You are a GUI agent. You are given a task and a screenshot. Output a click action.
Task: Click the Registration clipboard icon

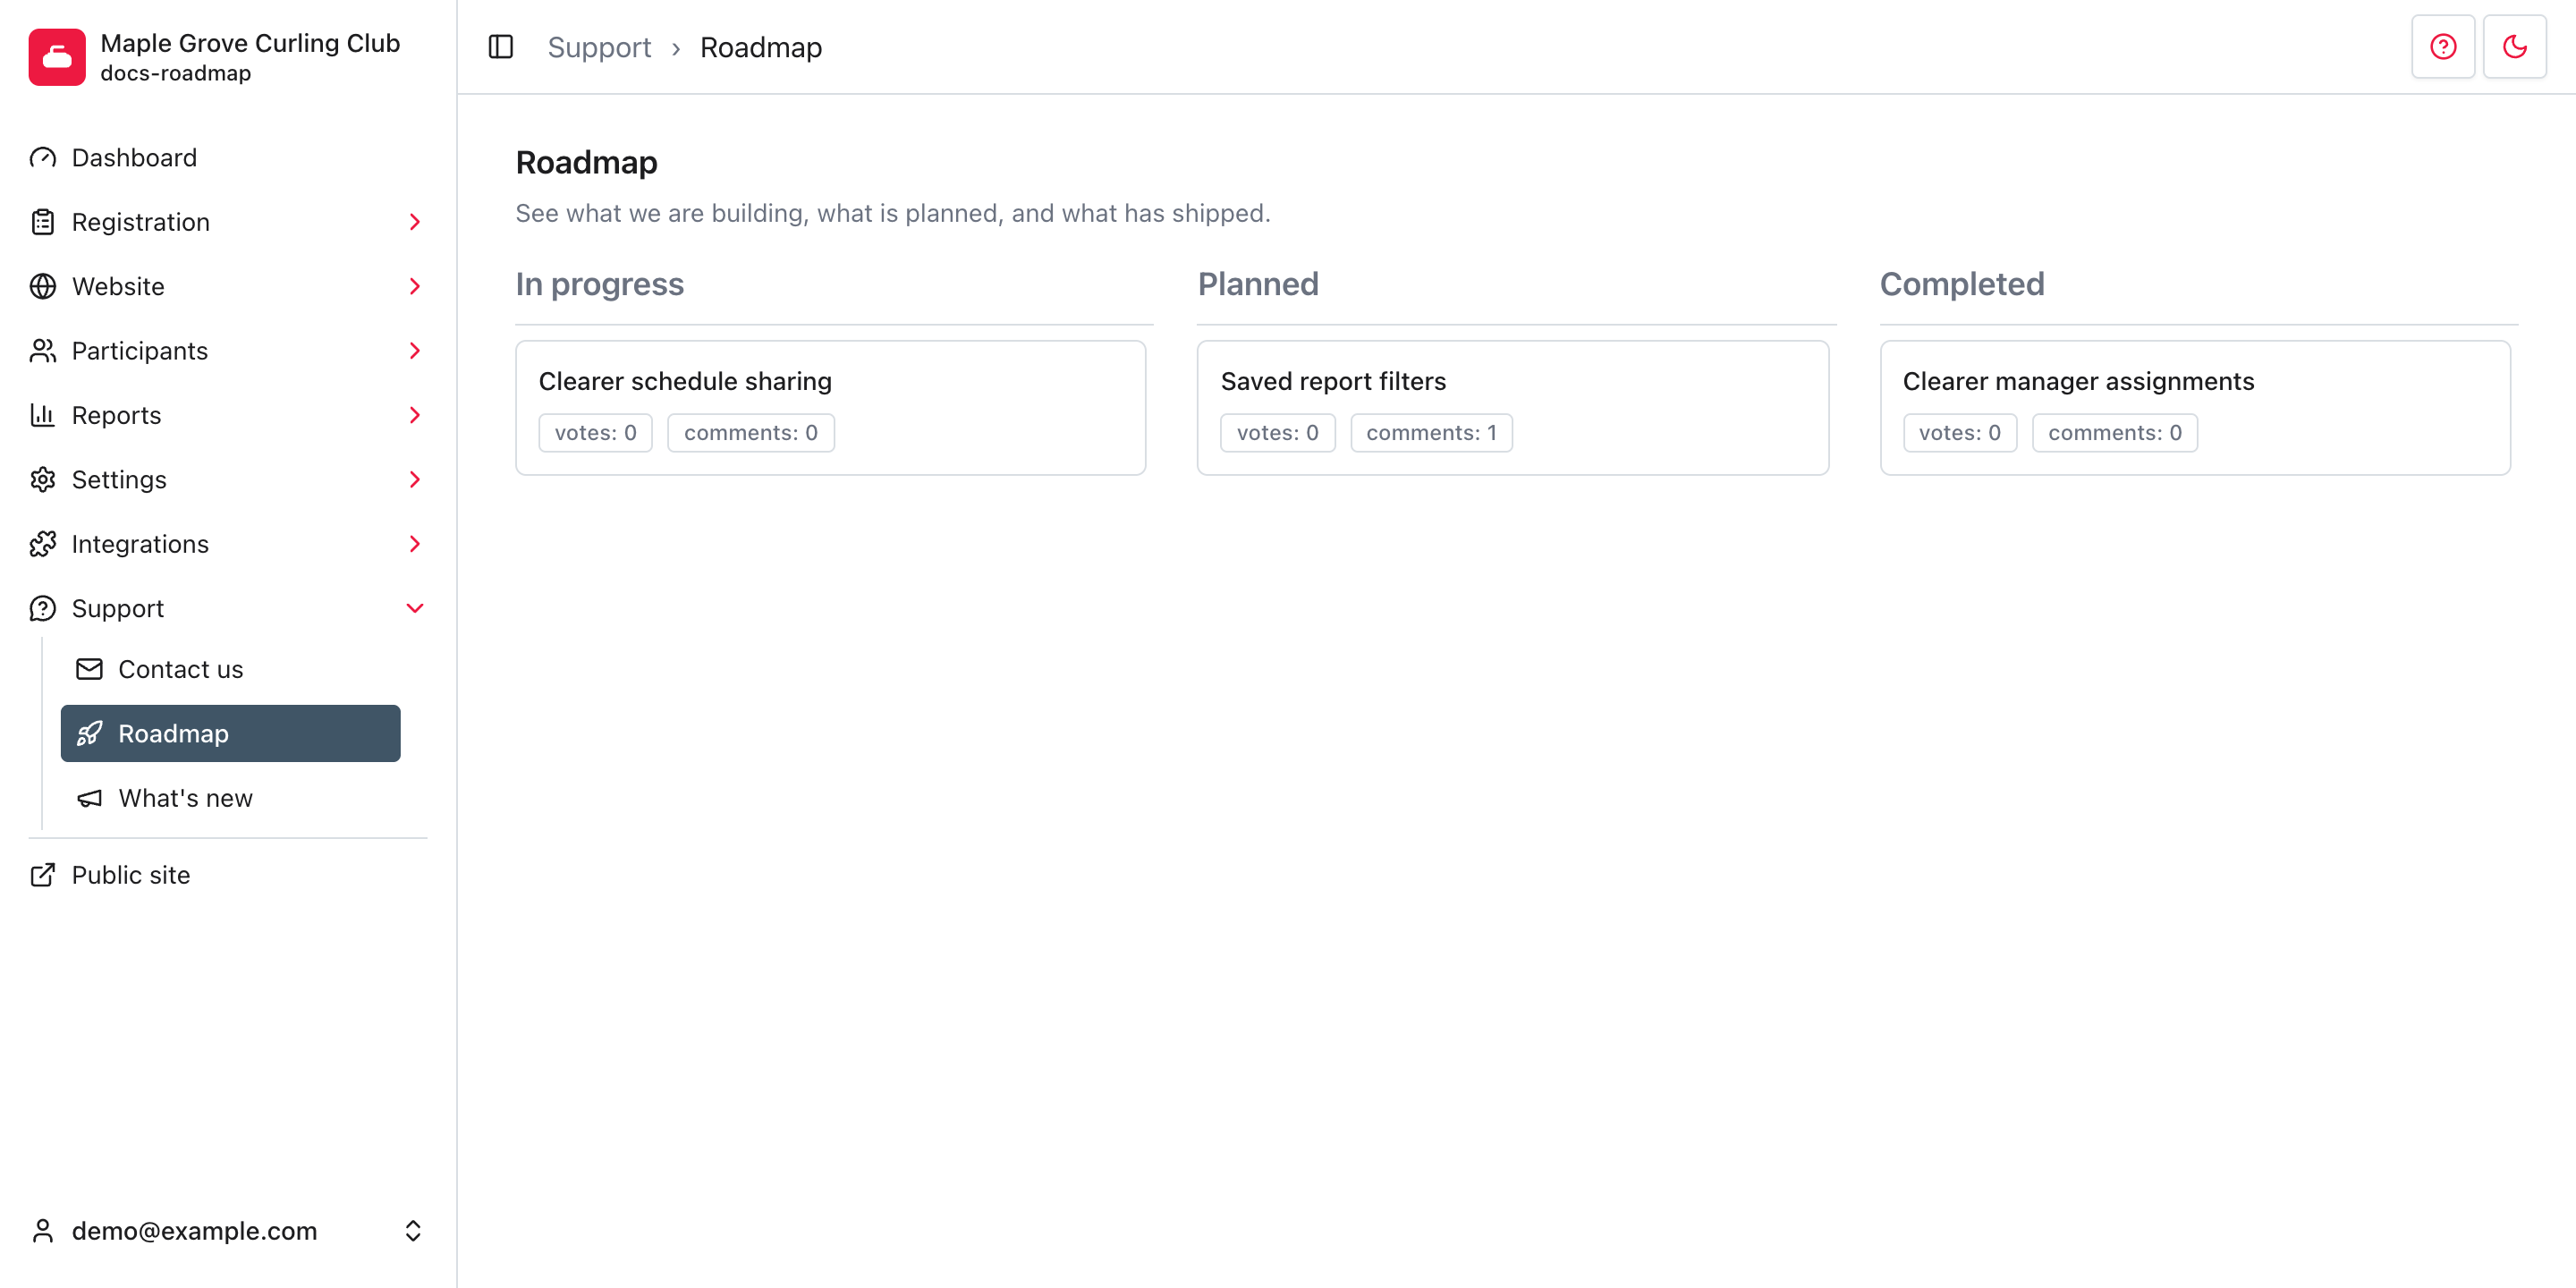(43, 222)
